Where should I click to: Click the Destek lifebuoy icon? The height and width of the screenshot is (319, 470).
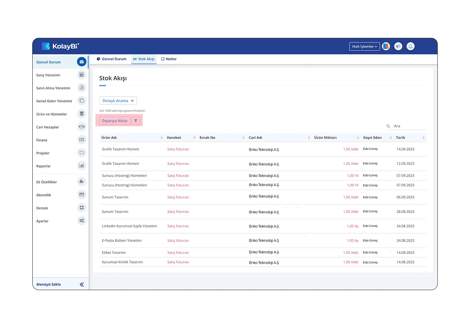pyautogui.click(x=82, y=208)
